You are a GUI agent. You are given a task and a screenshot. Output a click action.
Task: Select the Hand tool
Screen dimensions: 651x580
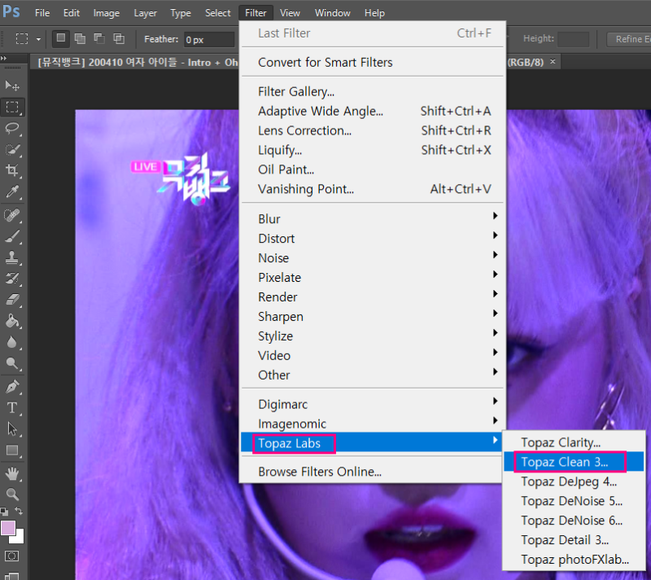tap(12, 473)
